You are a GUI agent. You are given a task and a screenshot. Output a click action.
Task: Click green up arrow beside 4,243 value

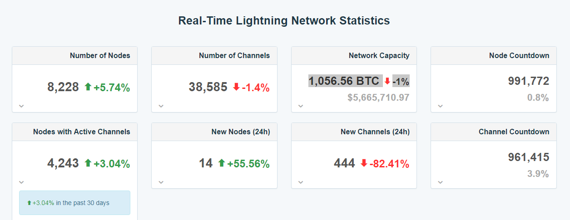[x=88, y=163]
